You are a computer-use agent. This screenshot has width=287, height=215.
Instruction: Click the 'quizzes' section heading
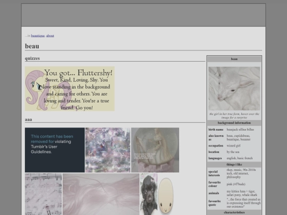(32, 58)
